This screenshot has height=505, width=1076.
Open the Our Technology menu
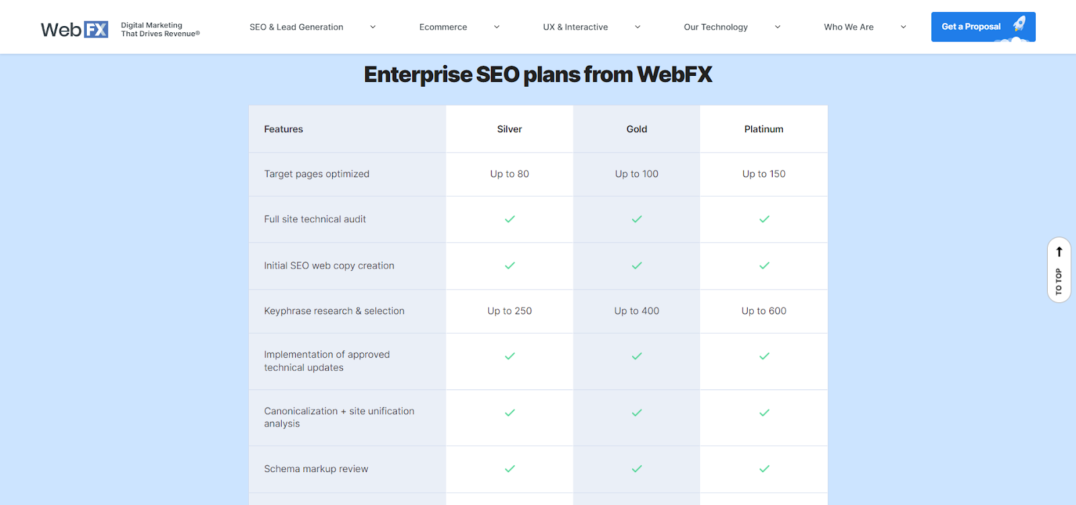click(x=716, y=28)
